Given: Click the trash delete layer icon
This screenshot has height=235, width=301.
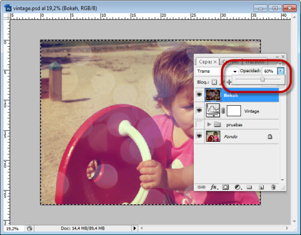Looking at the screenshot, I should pos(273,187).
